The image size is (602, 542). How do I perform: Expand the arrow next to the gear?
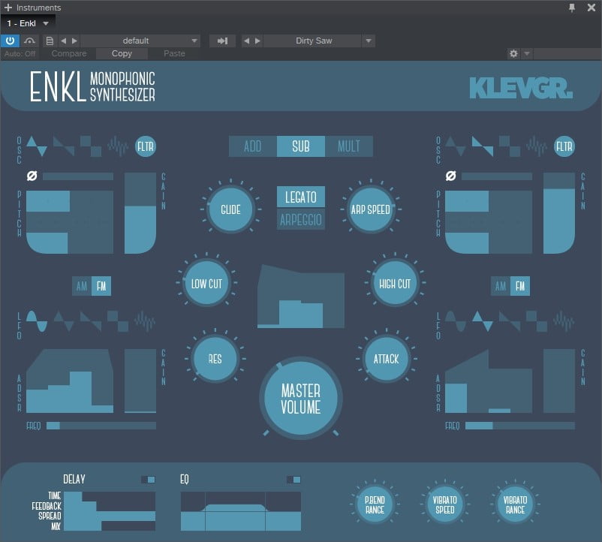[527, 53]
